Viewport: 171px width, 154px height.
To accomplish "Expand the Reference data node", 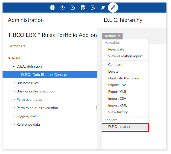I will (14, 124).
